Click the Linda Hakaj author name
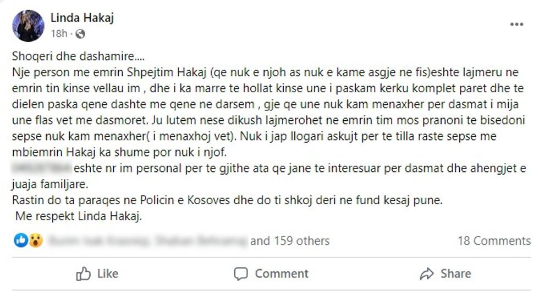This screenshot has height=291, width=539. [82, 18]
